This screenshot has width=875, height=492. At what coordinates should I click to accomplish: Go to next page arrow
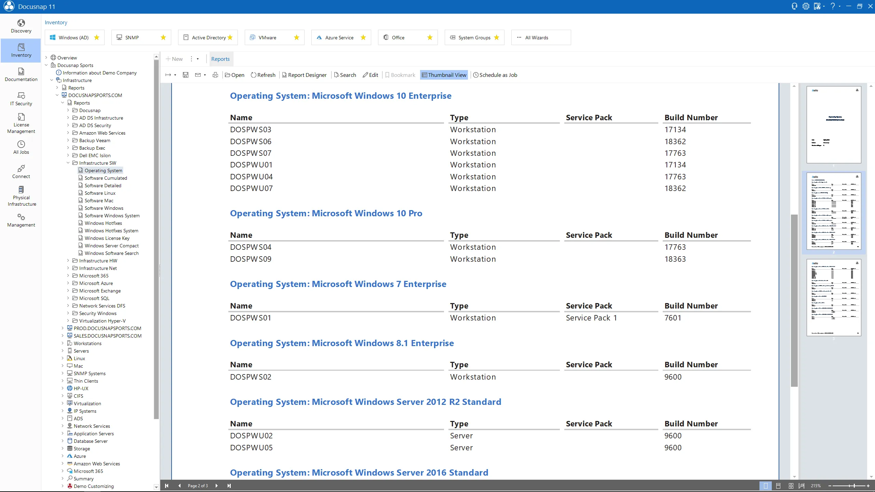[x=216, y=486]
